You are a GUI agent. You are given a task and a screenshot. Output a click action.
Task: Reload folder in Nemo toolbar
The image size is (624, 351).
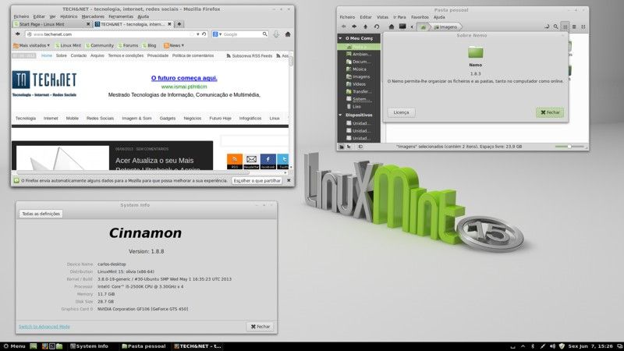coord(377,27)
